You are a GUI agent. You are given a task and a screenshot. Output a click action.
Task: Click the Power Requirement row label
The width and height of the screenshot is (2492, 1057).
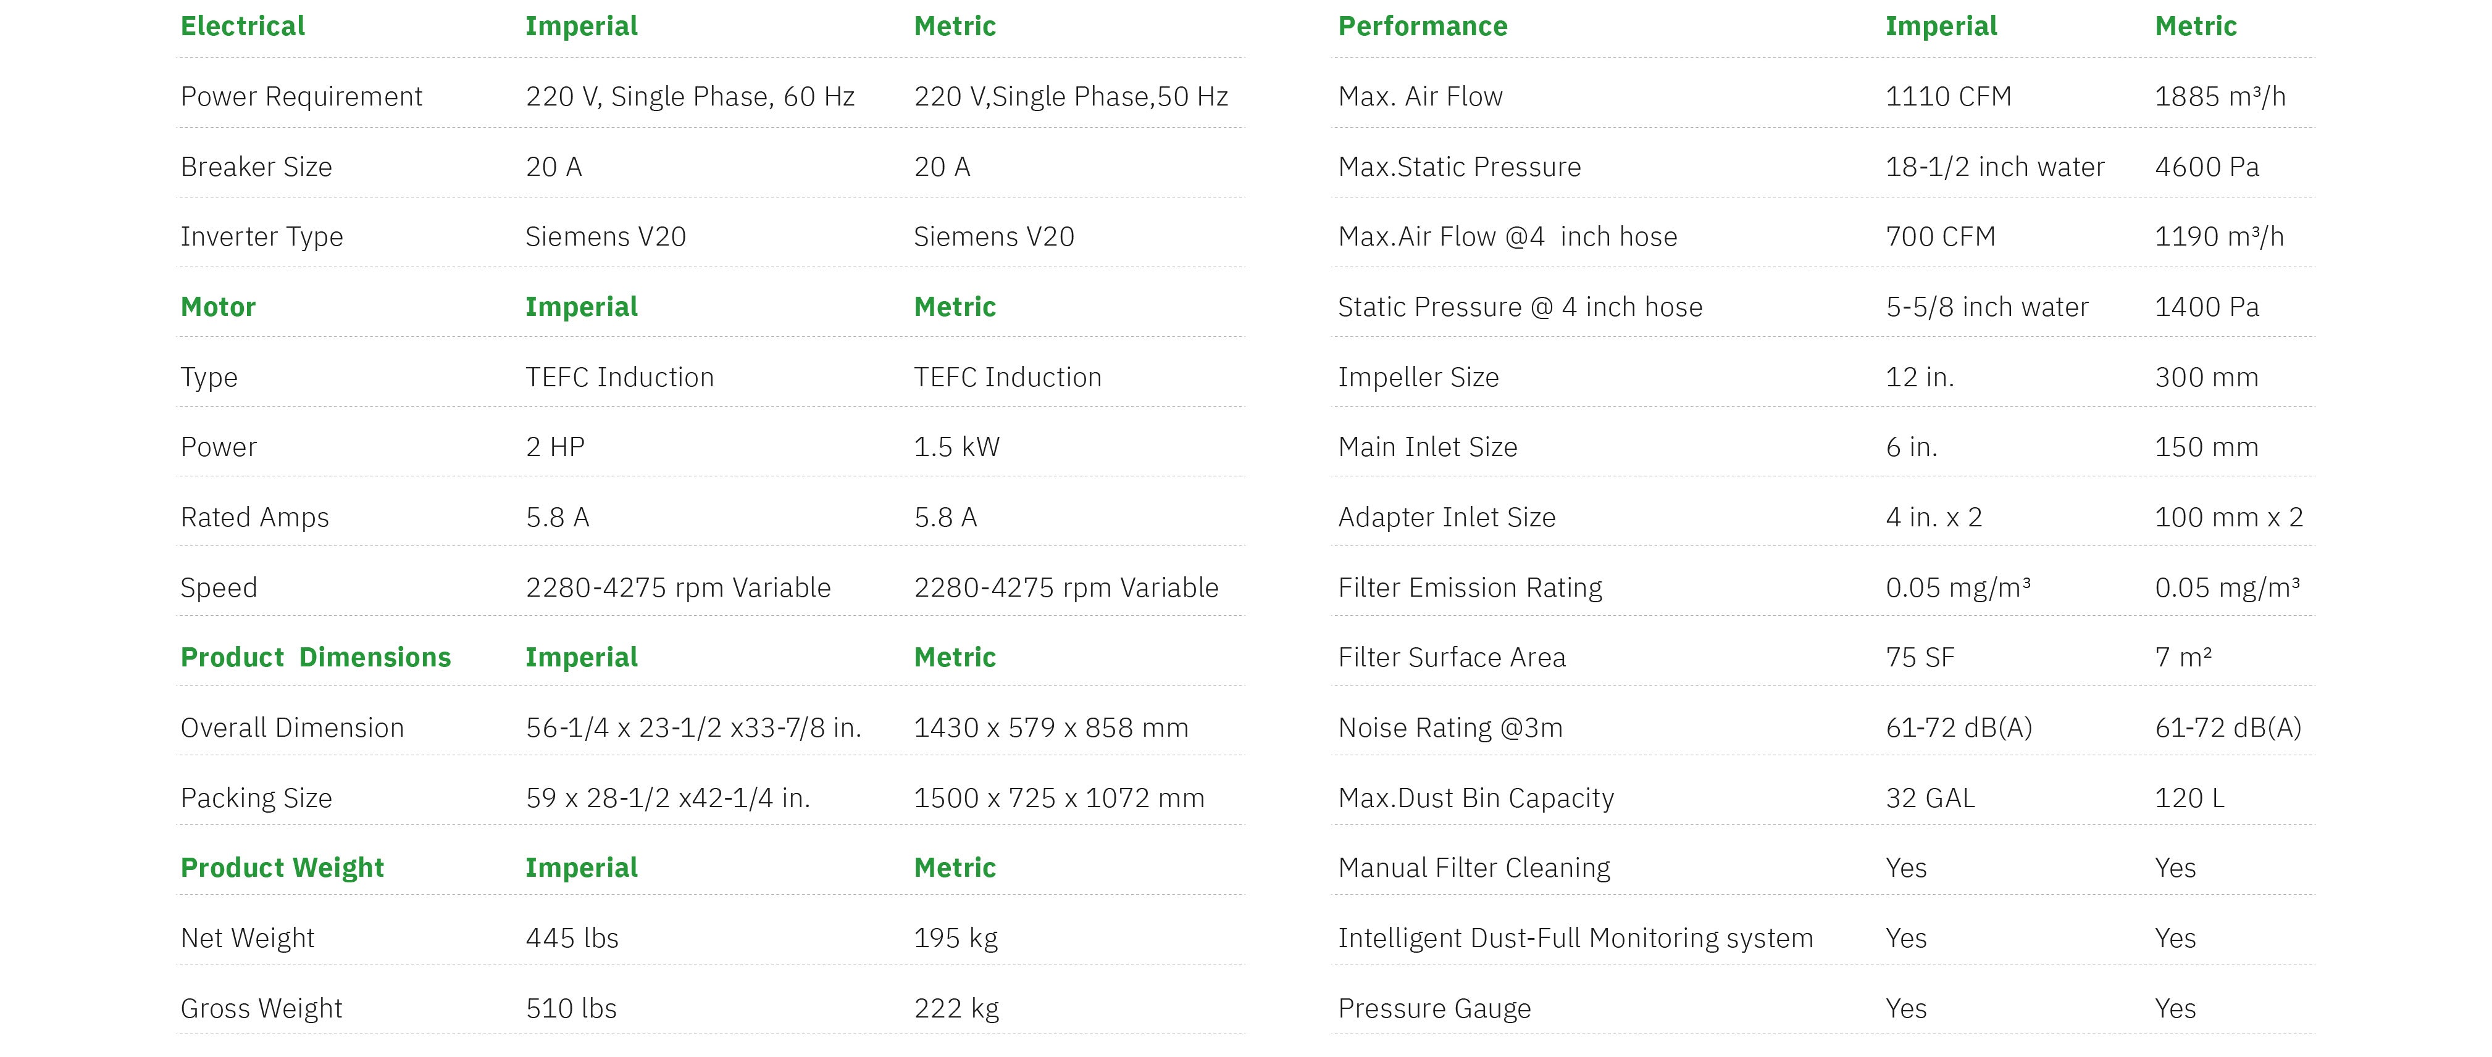(x=301, y=97)
